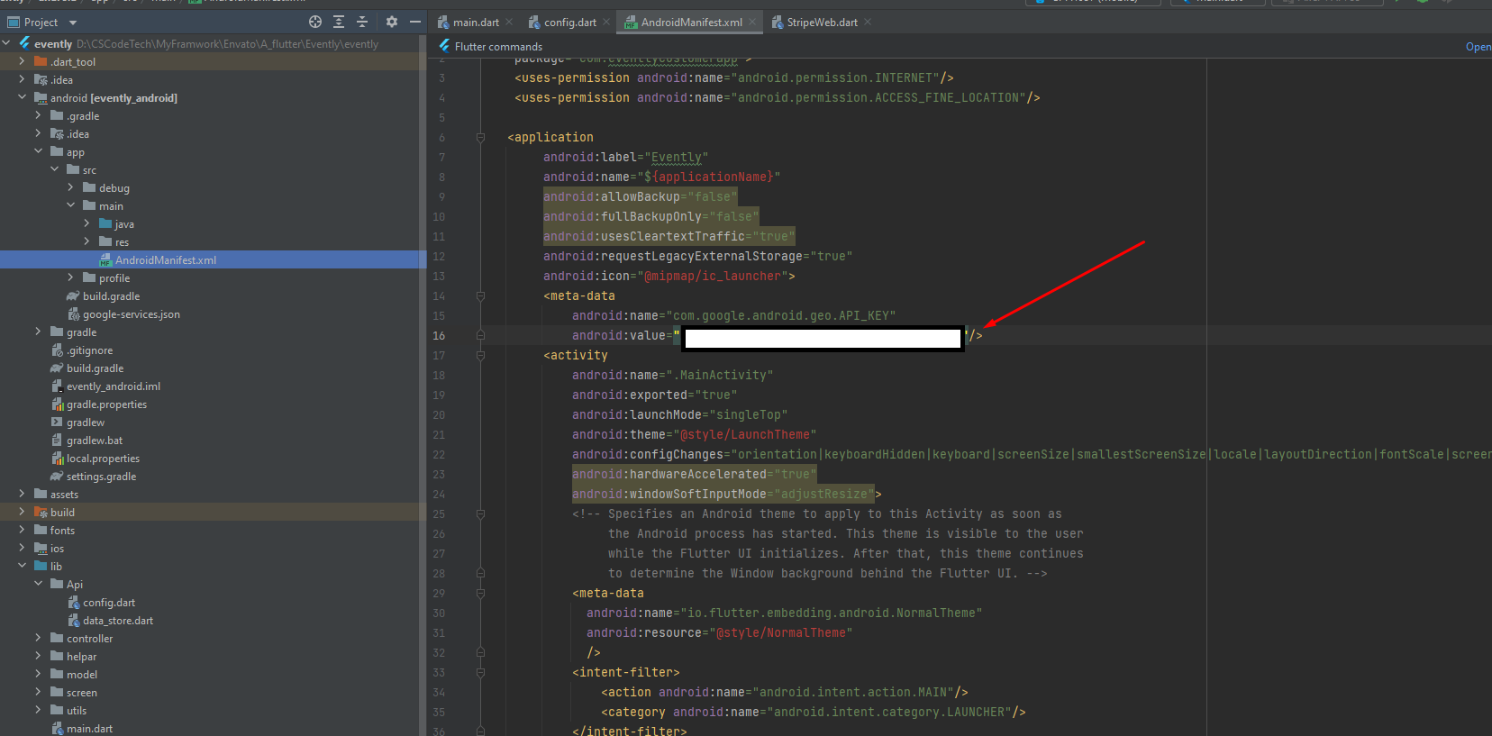Collapse the main folder
Image resolution: width=1492 pixels, height=736 pixels.
coord(70,205)
